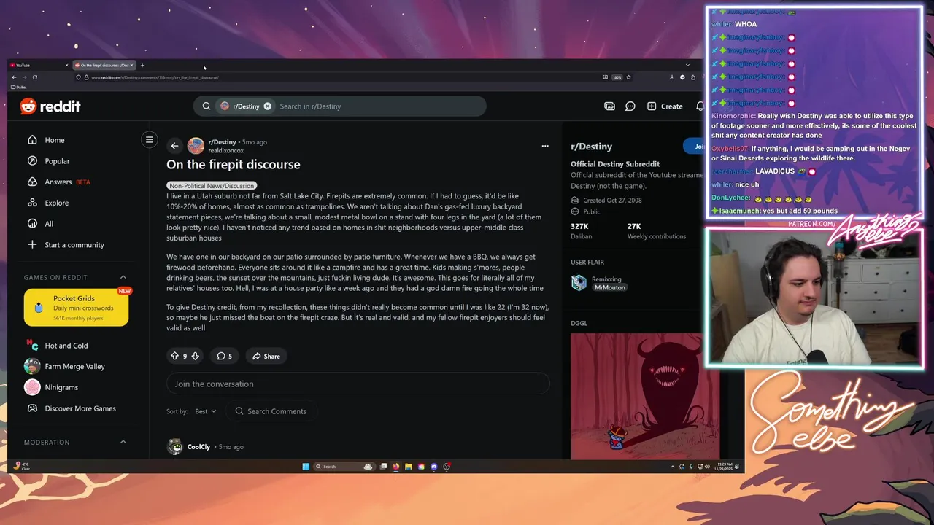Open File Explorer from the taskbar

(x=409, y=467)
